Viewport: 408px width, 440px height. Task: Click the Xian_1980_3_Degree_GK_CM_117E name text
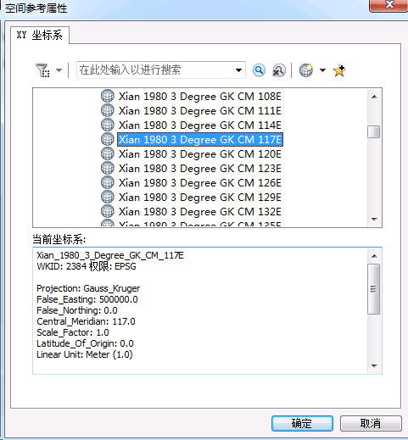110,255
